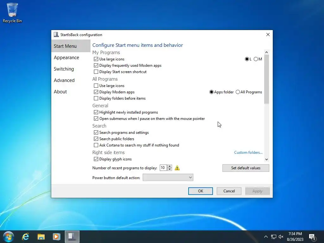
Task: Increase number of recent programs
Action: tap(170, 166)
